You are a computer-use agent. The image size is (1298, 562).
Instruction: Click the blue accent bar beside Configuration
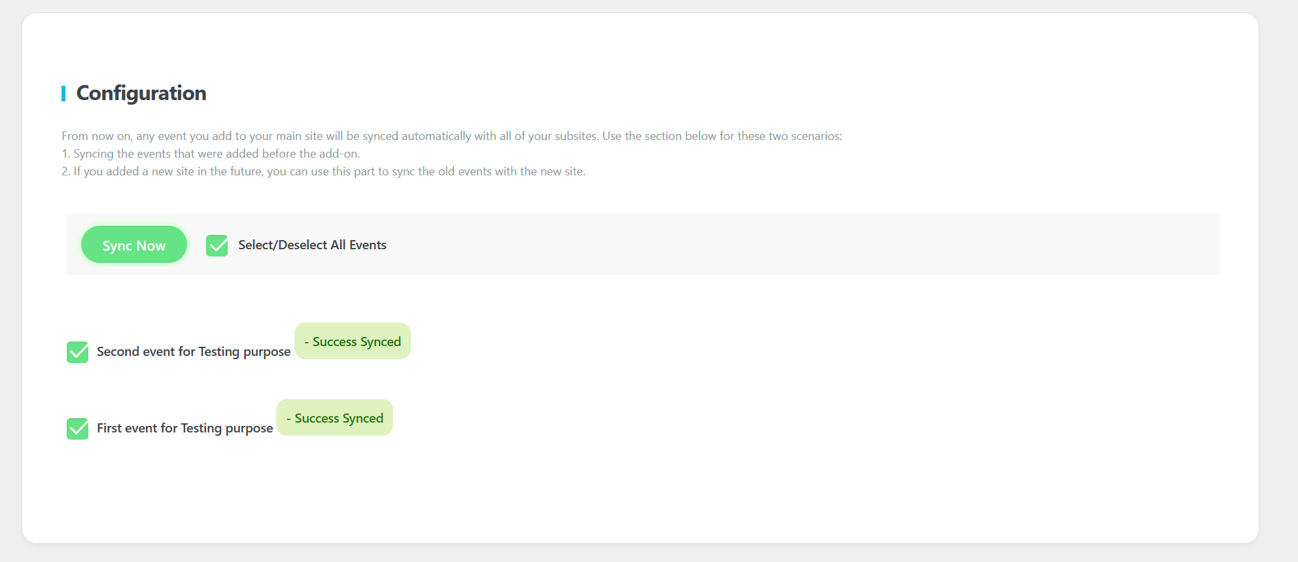pyautogui.click(x=63, y=94)
